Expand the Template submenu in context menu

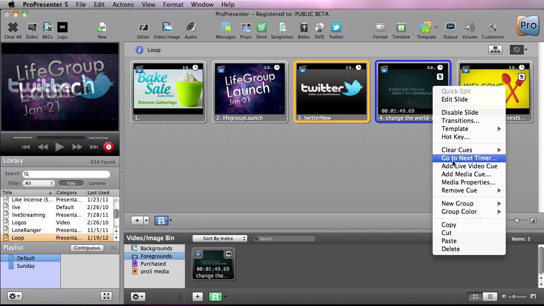469,129
